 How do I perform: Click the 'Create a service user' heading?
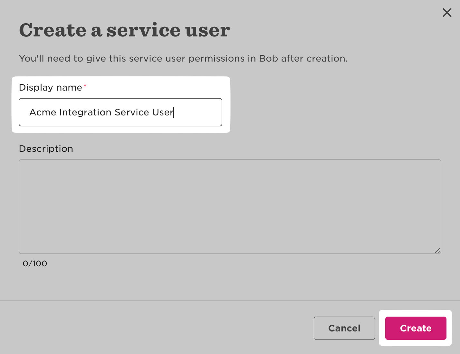(x=124, y=30)
